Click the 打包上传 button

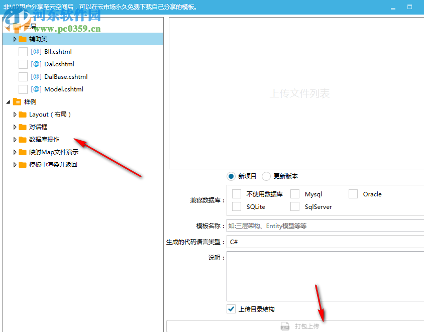(295, 326)
